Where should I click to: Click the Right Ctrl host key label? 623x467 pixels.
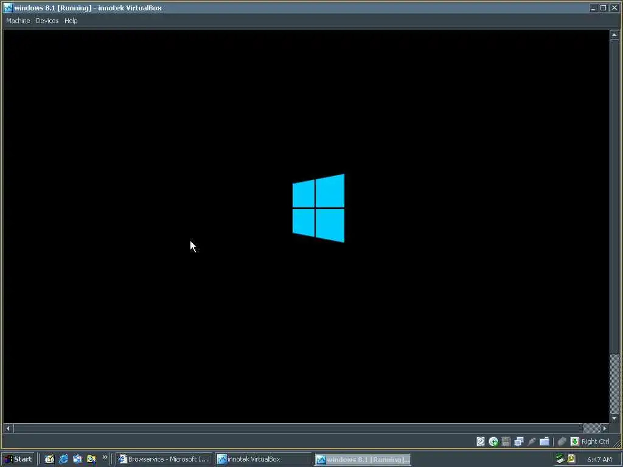tap(595, 441)
